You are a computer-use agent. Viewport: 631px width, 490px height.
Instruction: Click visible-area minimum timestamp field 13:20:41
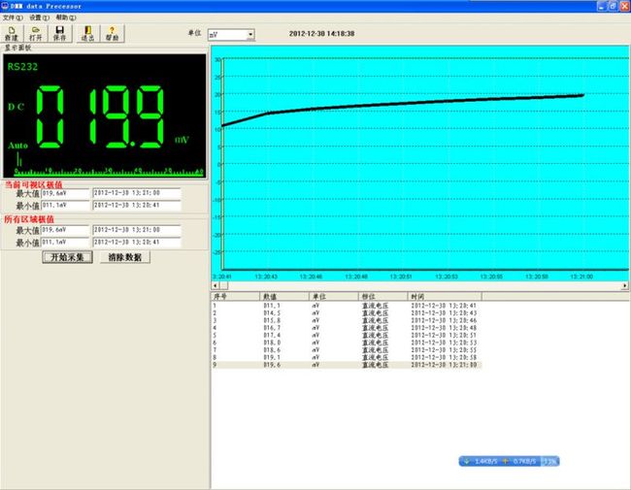[137, 206]
